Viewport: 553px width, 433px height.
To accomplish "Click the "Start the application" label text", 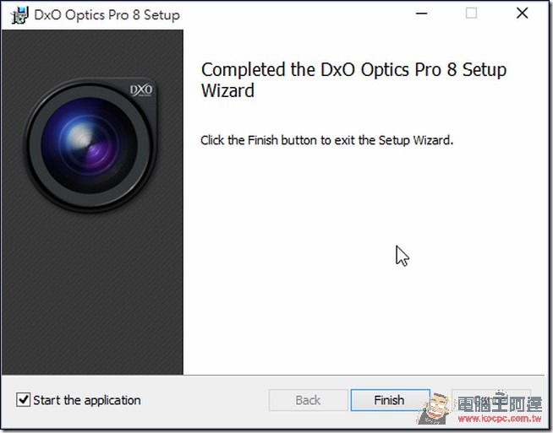I will [x=87, y=400].
